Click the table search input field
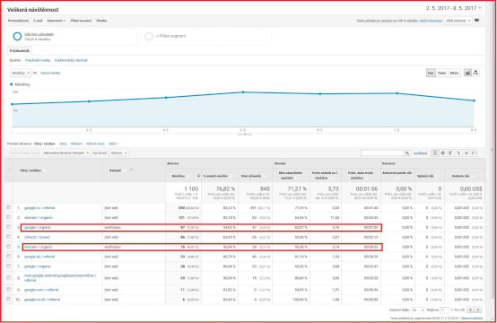 point(382,153)
